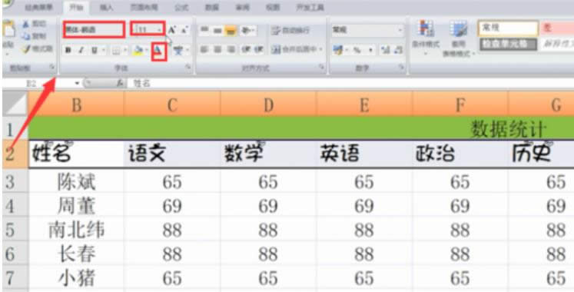Toggle Italic formatting
Viewport: 574px width, 292px height.
tap(81, 51)
